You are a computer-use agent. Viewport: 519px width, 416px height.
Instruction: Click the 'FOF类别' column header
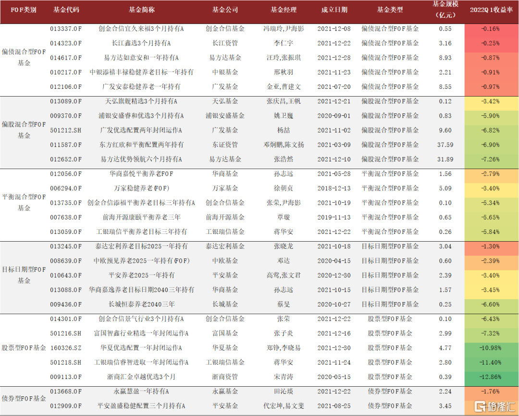24,10
